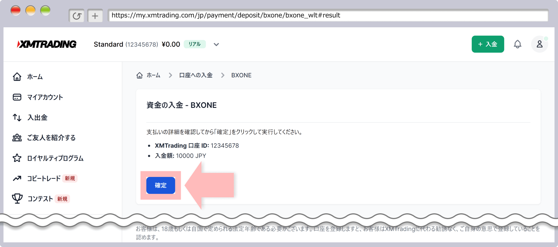Open コンテスト trophy menu item
Screen dimensions: 558x247
[40, 199]
